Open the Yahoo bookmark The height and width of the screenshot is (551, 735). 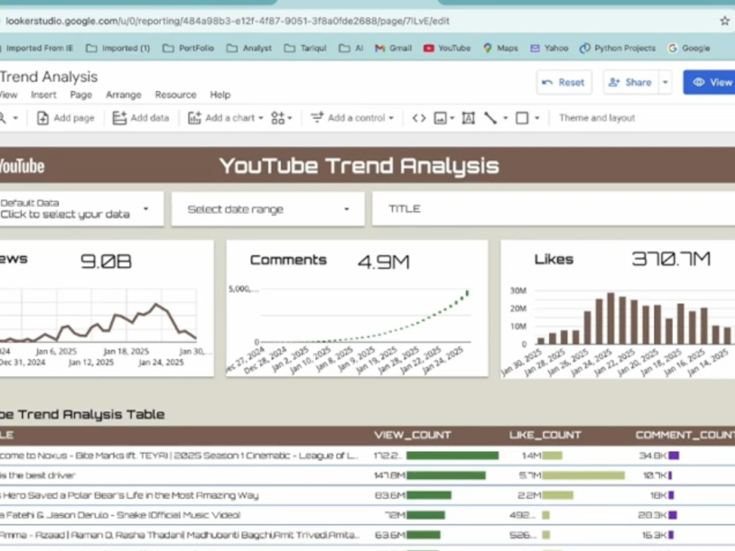[x=549, y=48]
